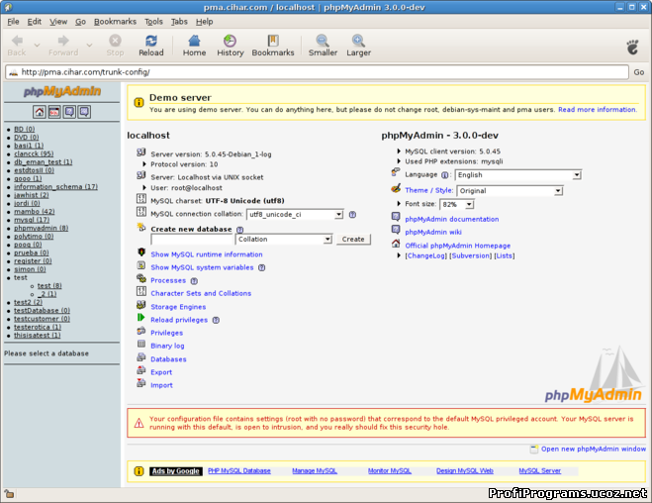This screenshot has height=503, width=652.
Task: Click the Theme / Style link label
Action: pos(428,190)
